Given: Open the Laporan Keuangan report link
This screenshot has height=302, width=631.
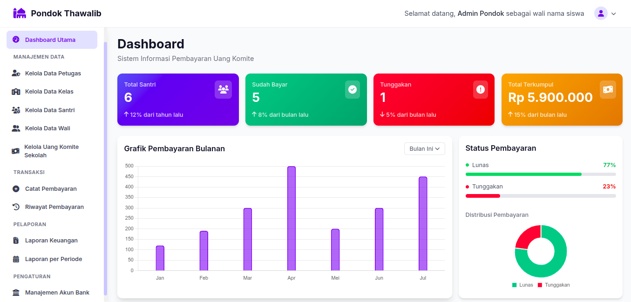Looking at the screenshot, I should point(51,241).
